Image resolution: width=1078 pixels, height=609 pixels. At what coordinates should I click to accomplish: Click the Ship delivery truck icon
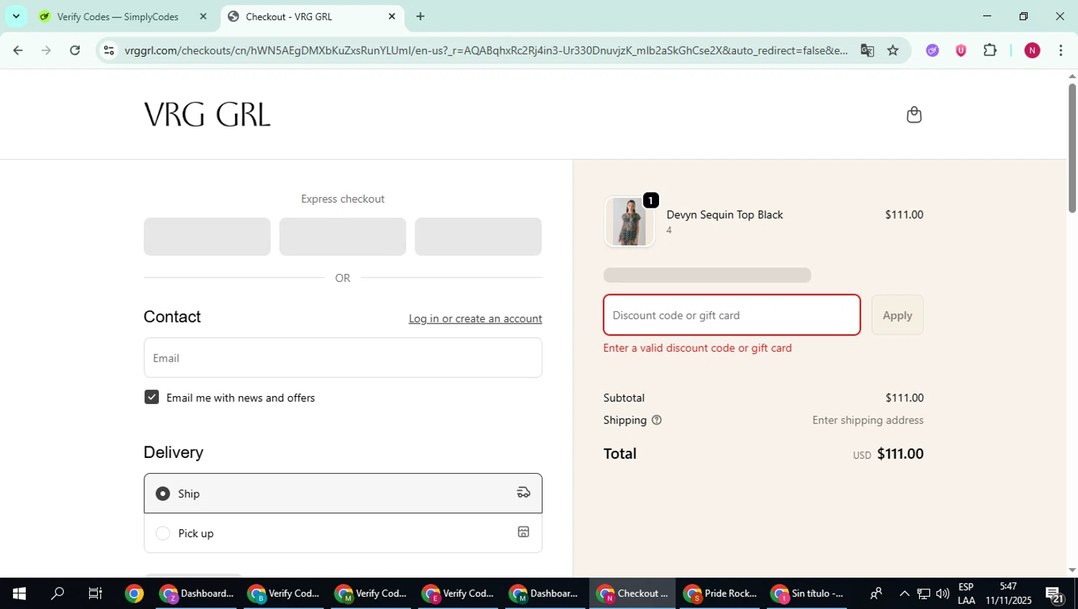pos(523,493)
